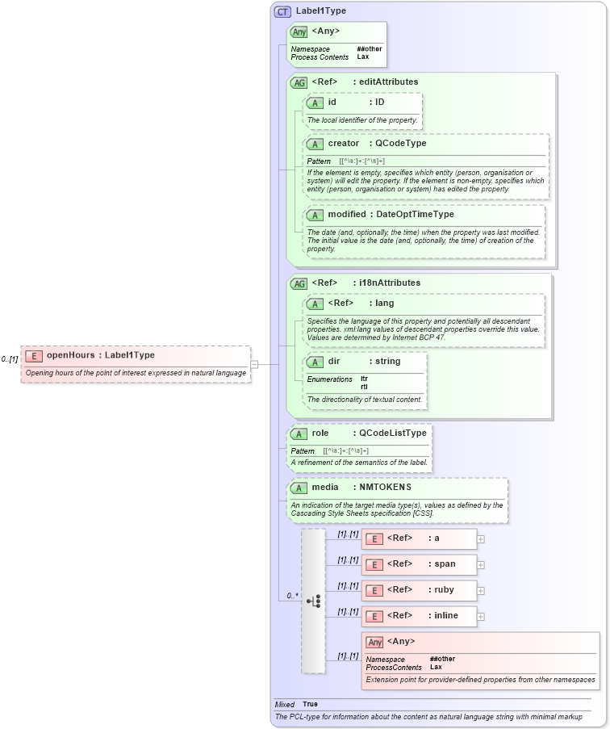The width and height of the screenshot is (610, 729).
Task: Expand the Ref inline element
Action: 481,617
